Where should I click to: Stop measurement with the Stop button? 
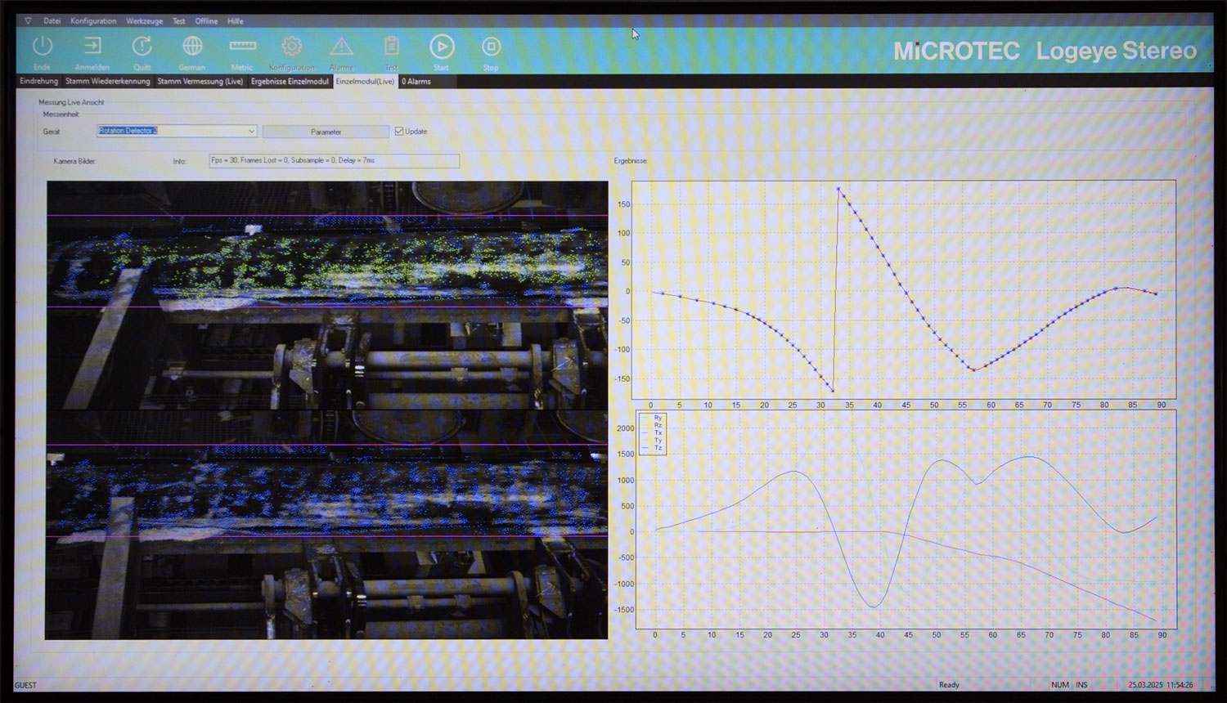click(491, 47)
